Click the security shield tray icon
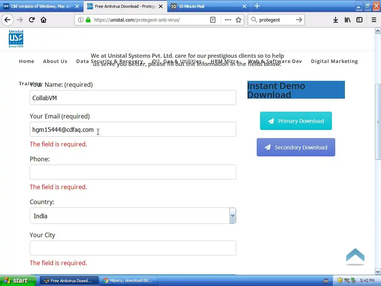381x286 pixels. tap(340, 280)
